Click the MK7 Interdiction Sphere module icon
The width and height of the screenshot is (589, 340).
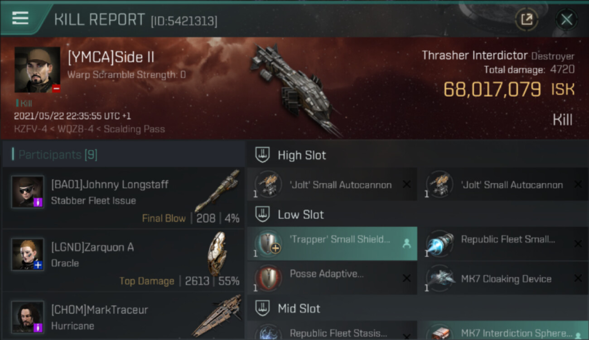pos(440,333)
